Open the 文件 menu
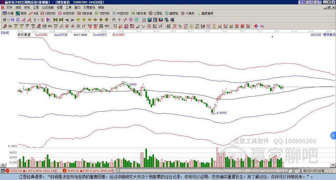 click(x=9, y=8)
